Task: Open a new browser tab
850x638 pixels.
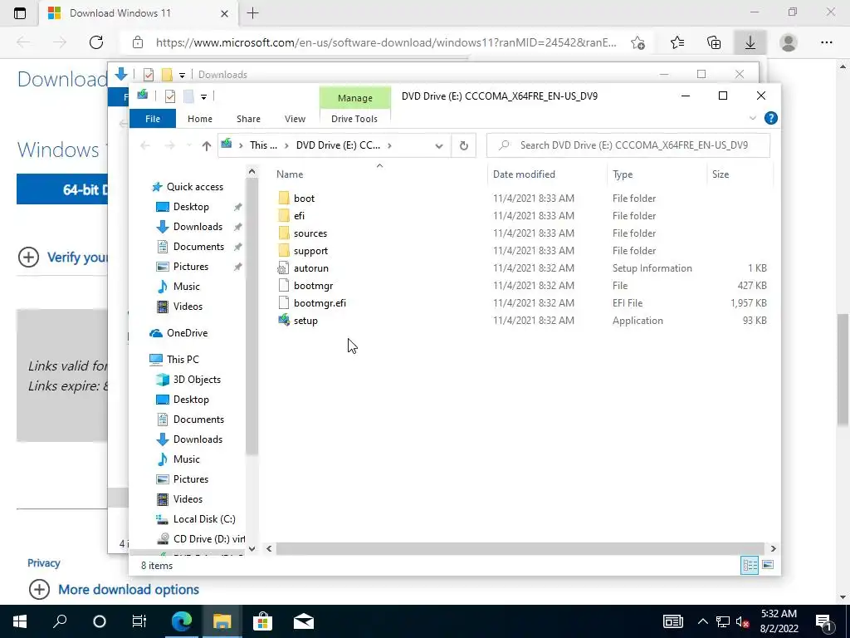Action: click(252, 13)
